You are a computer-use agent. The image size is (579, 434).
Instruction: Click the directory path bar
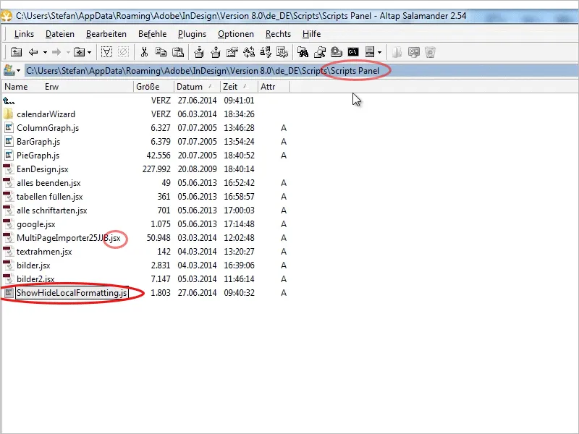pyautogui.click(x=301, y=70)
